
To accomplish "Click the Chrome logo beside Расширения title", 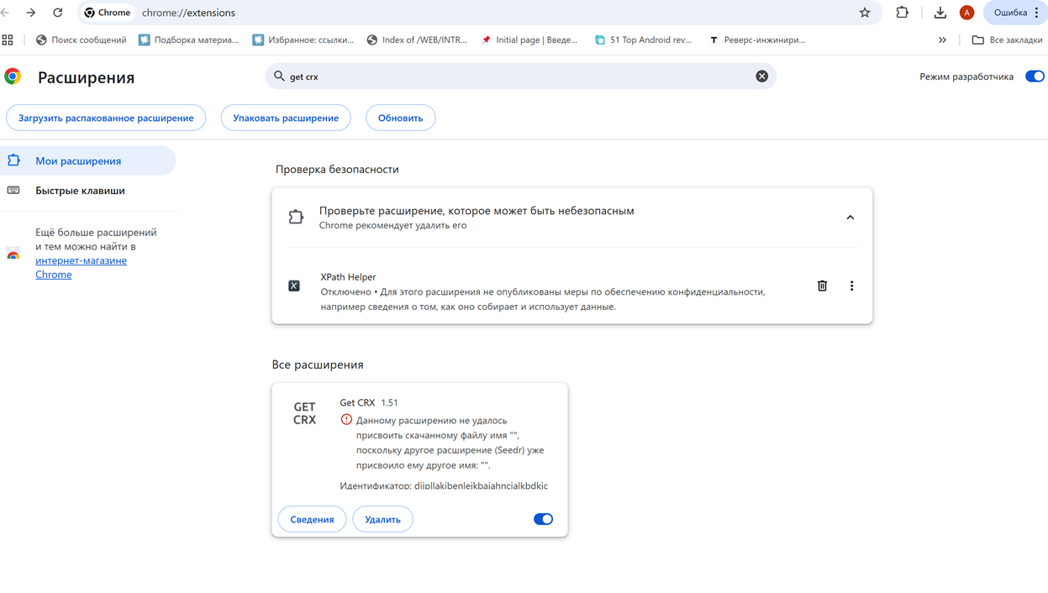I will pos(13,76).
